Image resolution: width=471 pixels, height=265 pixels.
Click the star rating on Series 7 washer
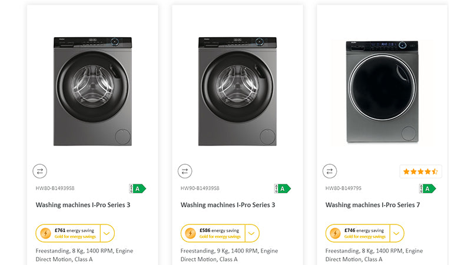pos(420,171)
